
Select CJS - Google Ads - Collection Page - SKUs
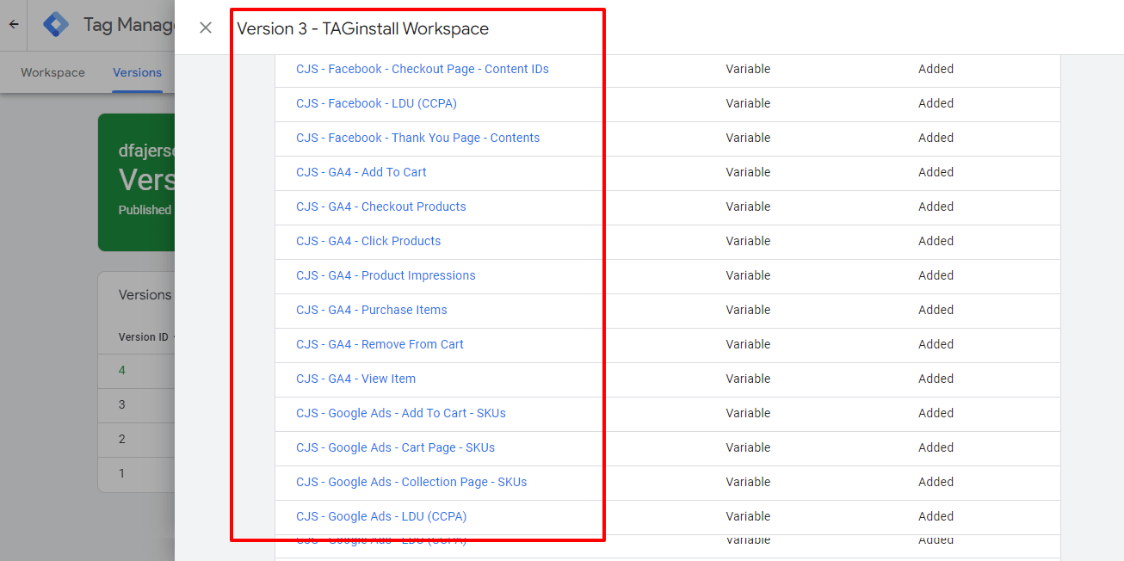coord(411,482)
